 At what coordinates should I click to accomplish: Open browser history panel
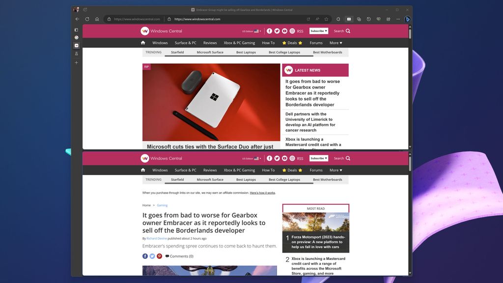tap(369, 19)
